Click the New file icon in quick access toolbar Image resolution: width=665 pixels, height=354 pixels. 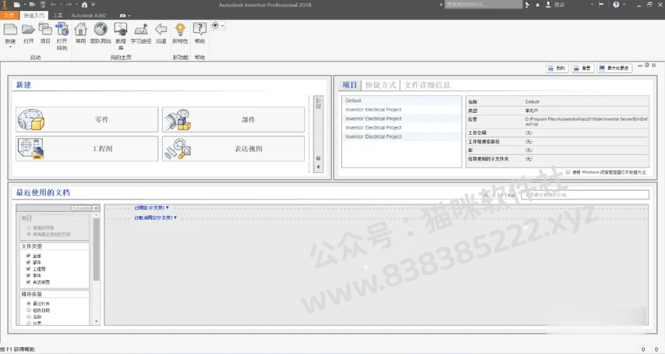[17, 5]
